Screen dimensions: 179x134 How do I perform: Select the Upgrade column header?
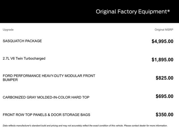[x=8, y=30]
